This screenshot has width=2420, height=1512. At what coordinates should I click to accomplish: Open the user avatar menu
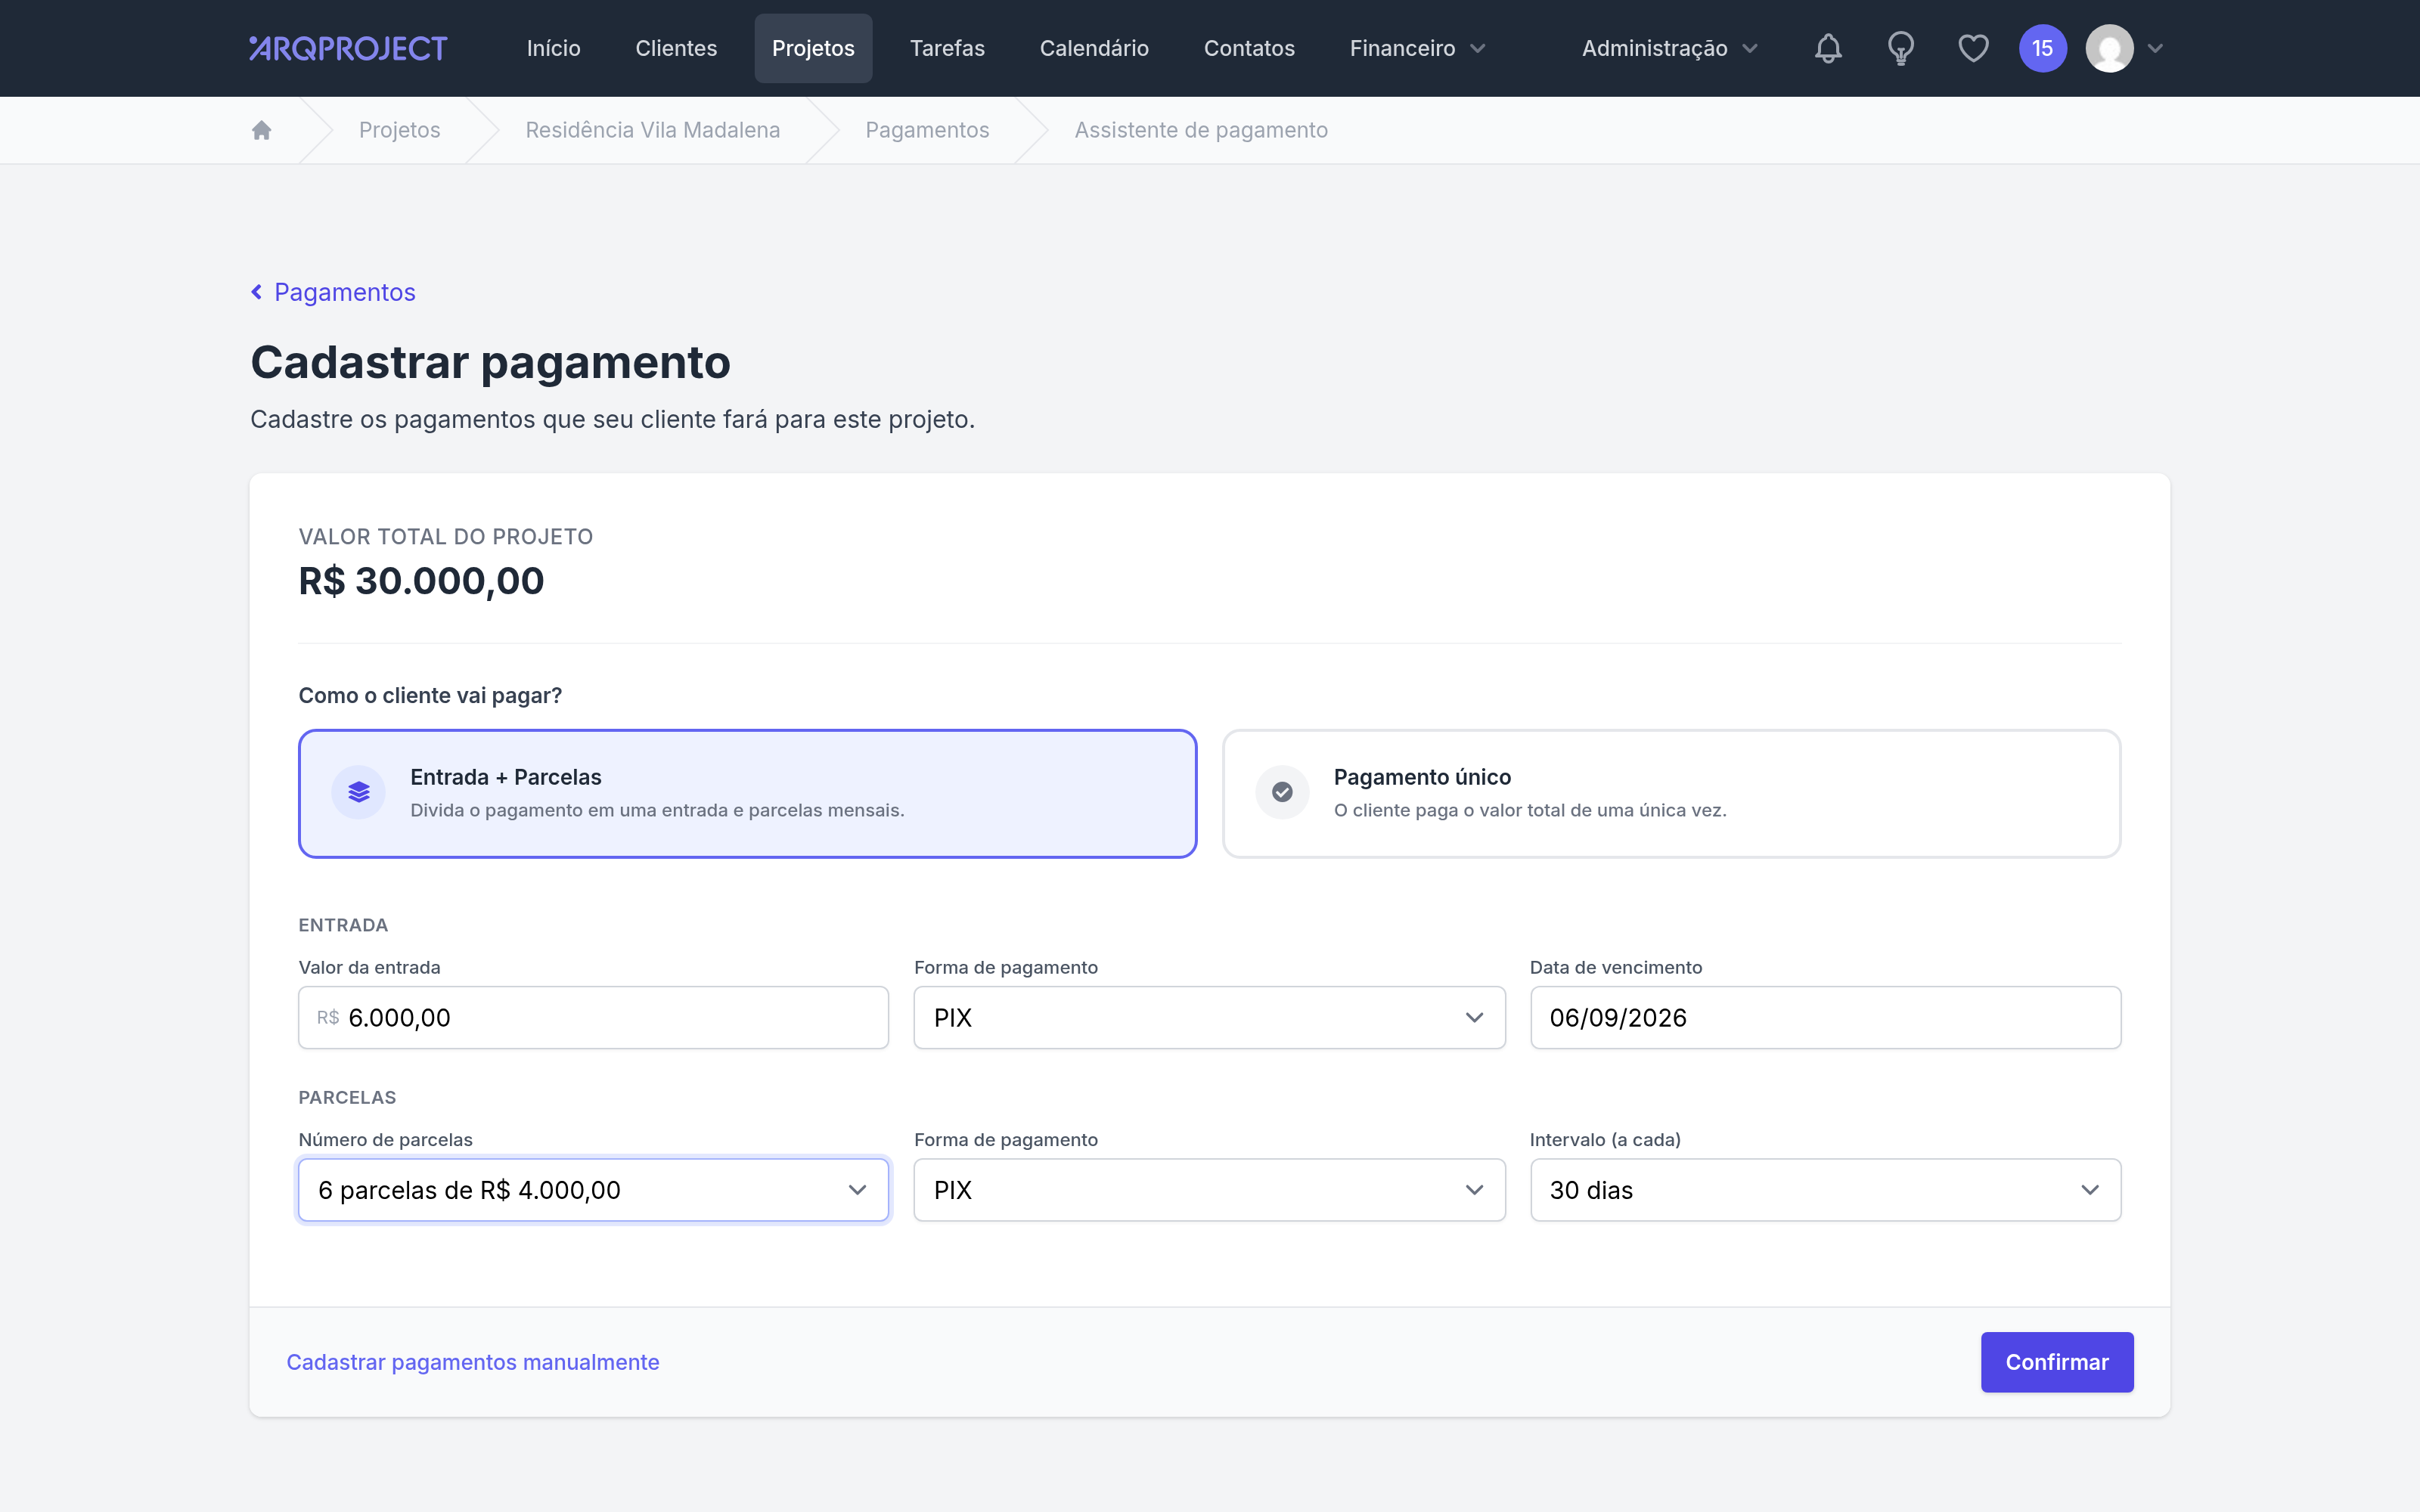click(x=2109, y=48)
